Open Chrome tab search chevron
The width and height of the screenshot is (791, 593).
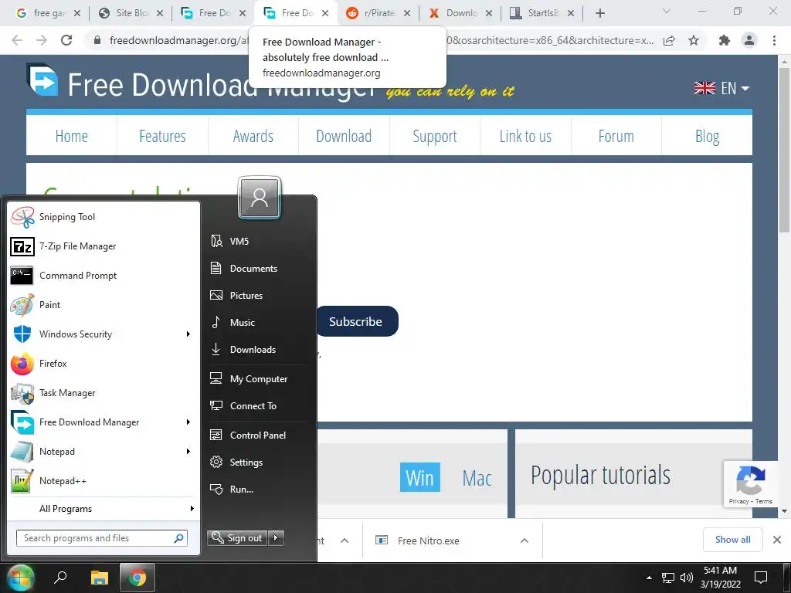(667, 12)
